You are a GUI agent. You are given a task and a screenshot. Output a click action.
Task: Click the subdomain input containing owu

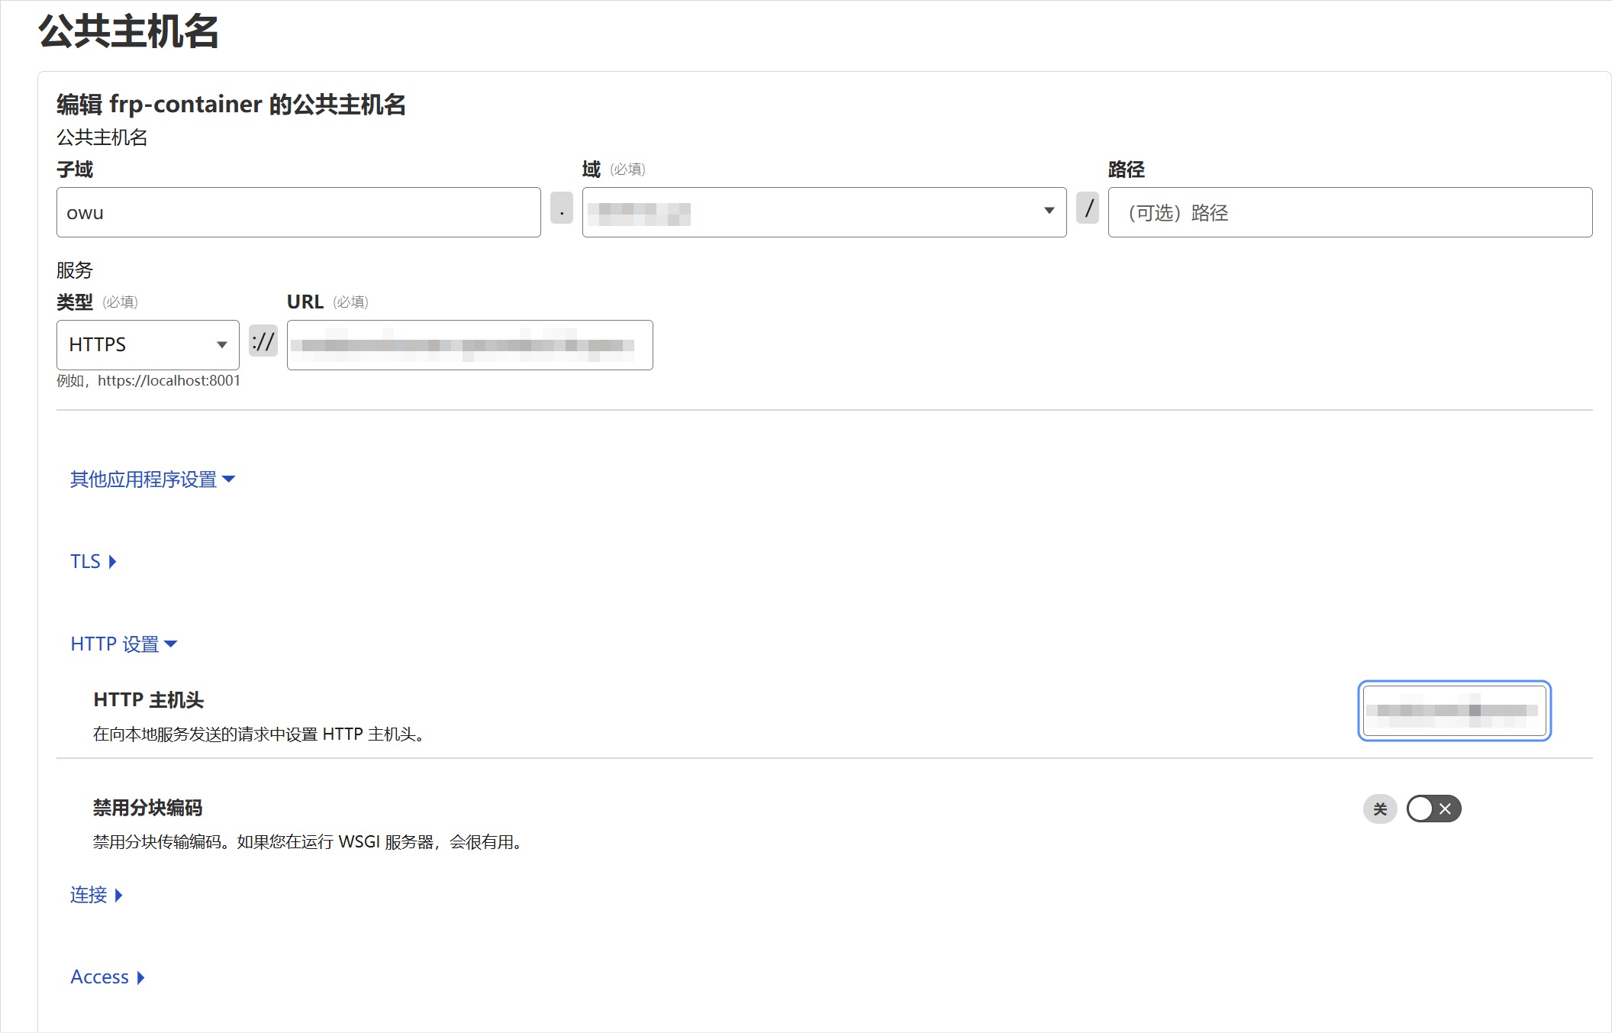[298, 212]
